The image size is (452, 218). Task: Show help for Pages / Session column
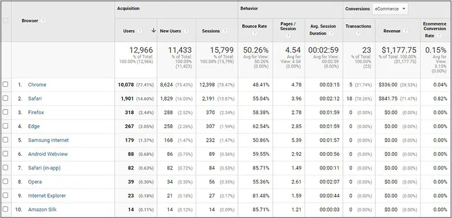288,36
